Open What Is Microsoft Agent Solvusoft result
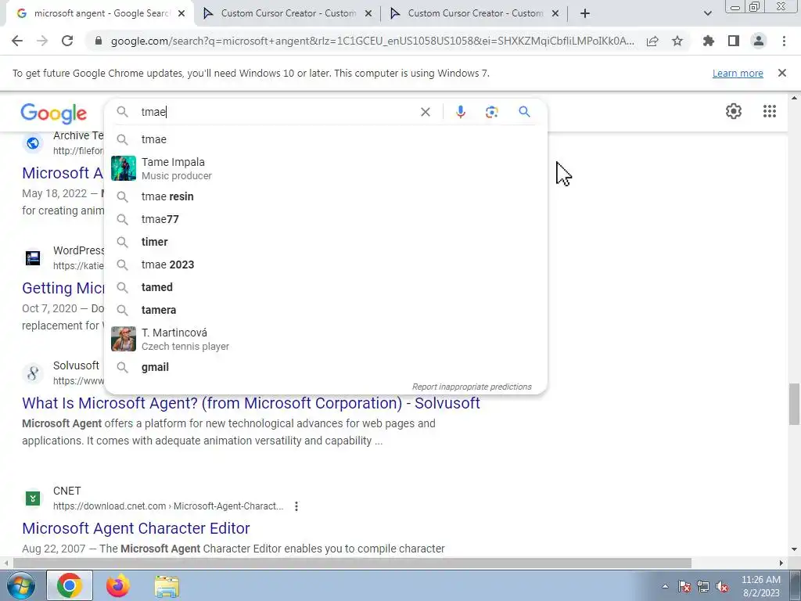The height and width of the screenshot is (601, 801). (251, 403)
